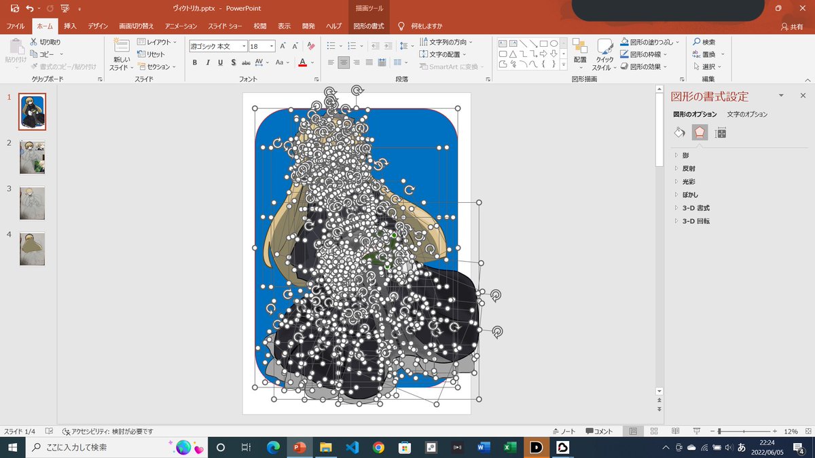Open Visual Studio Code from the taskbar
The width and height of the screenshot is (815, 458).
click(351, 447)
